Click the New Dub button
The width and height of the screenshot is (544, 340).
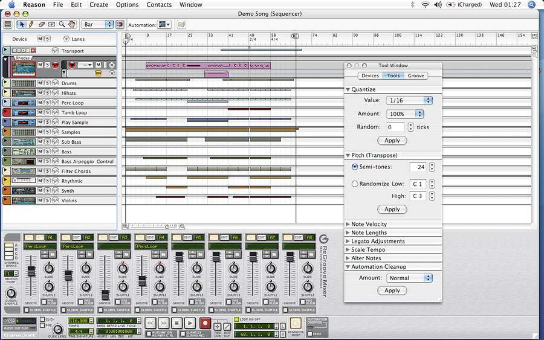[218, 327]
